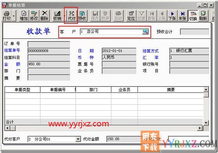
Task: Open the 代付客户 dropdown arrow
Action: 78,139
